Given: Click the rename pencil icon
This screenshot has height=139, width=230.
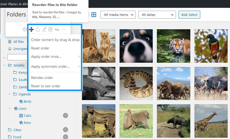Looking at the screenshot, I should click(x=44, y=29).
